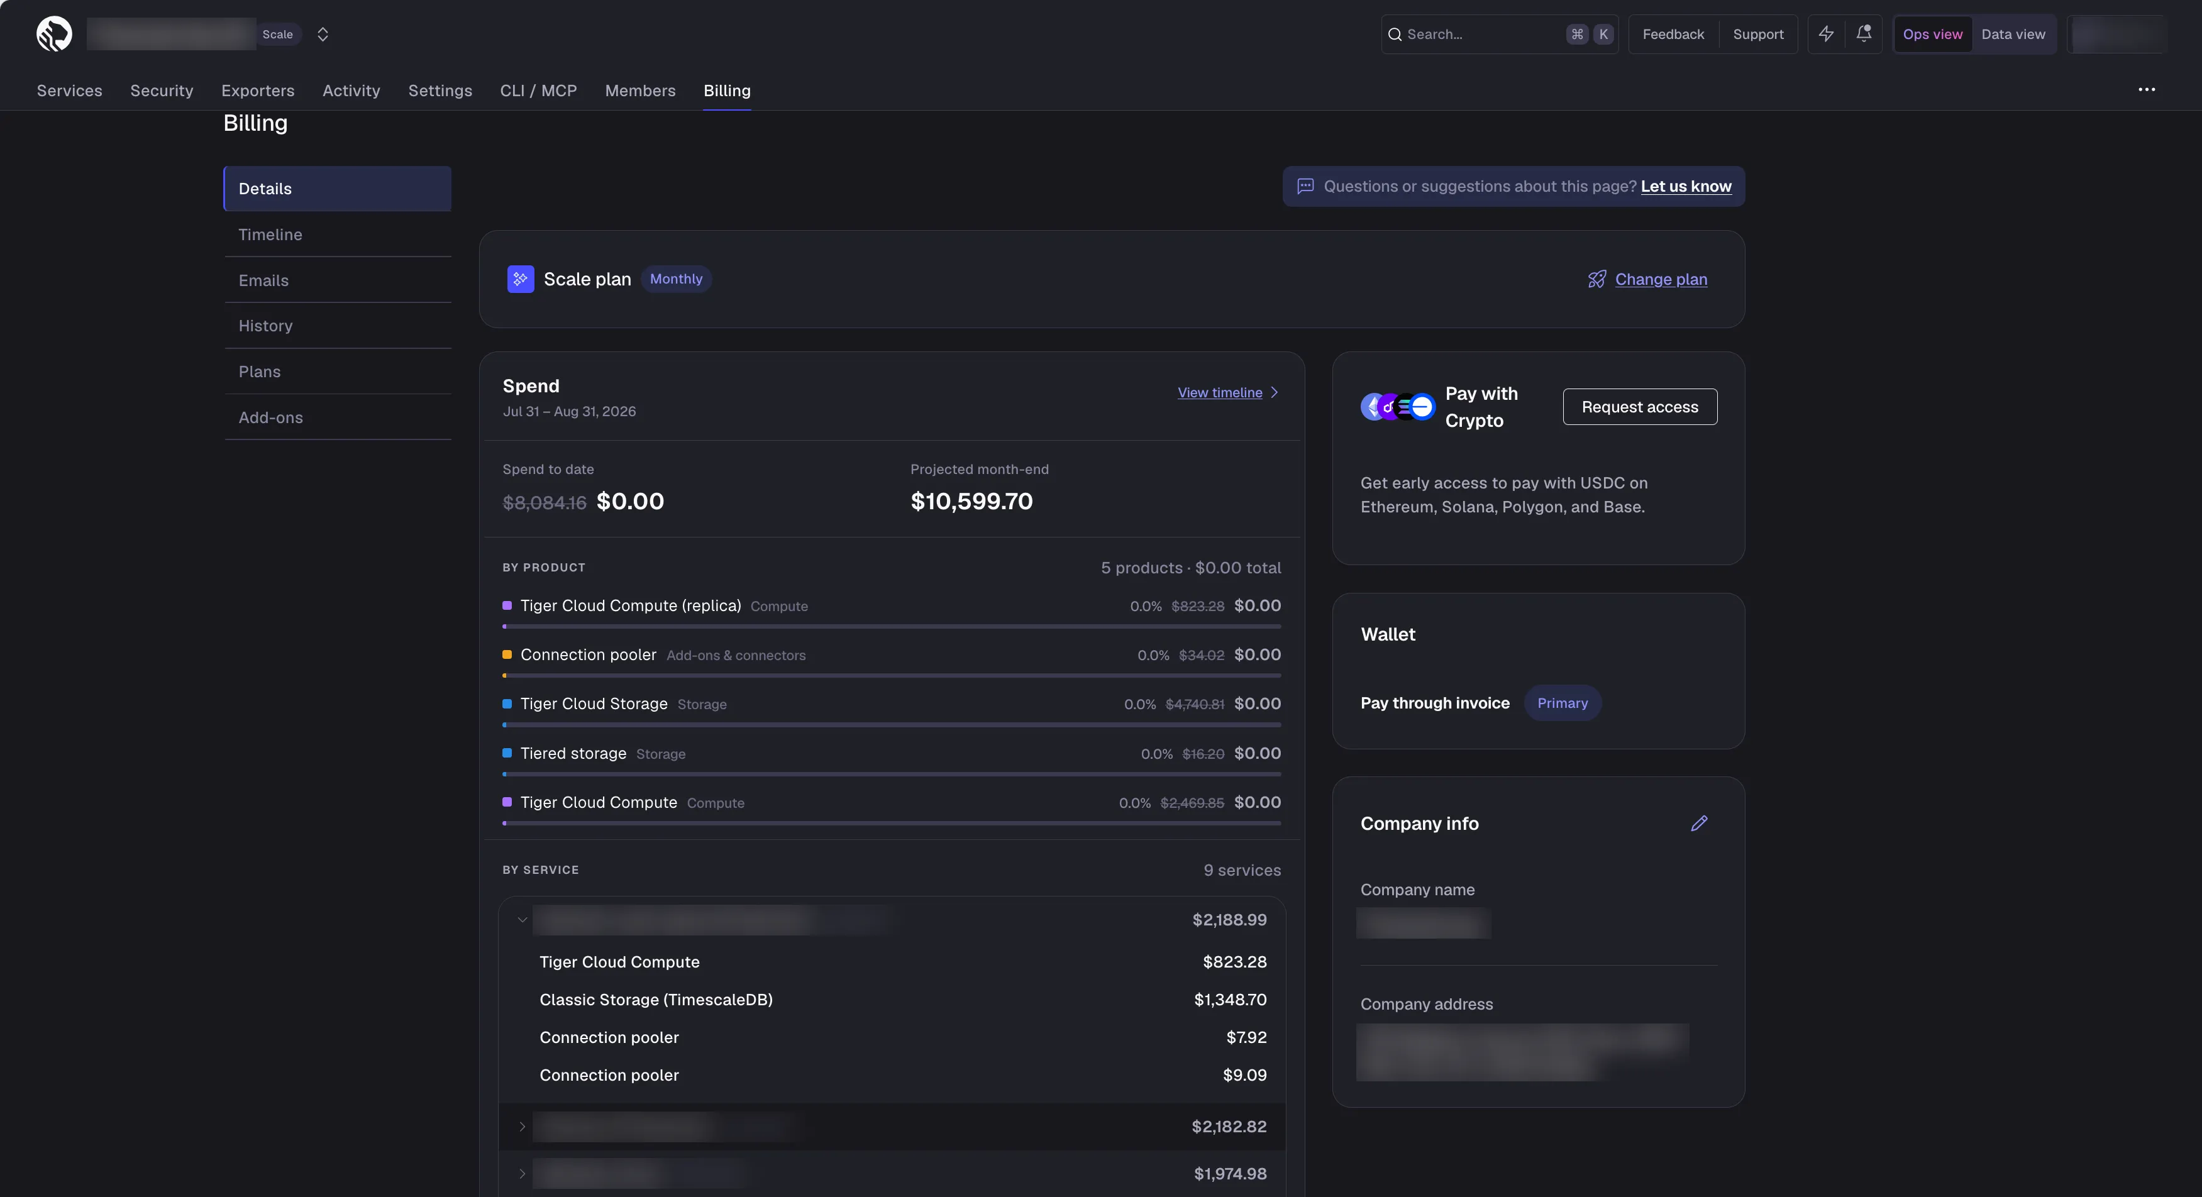Open the Exporters tab

click(x=257, y=91)
